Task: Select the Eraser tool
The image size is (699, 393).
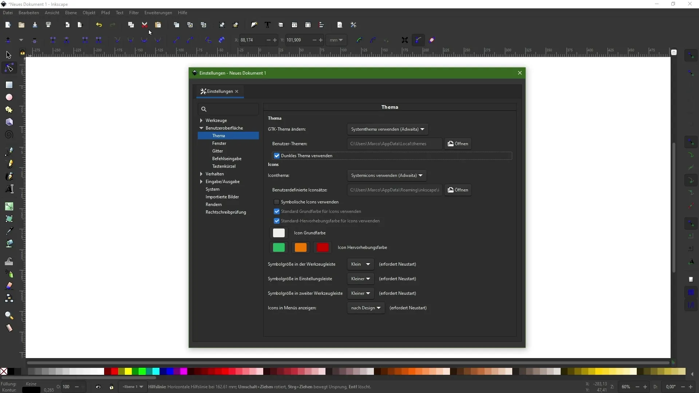Action: (9, 286)
